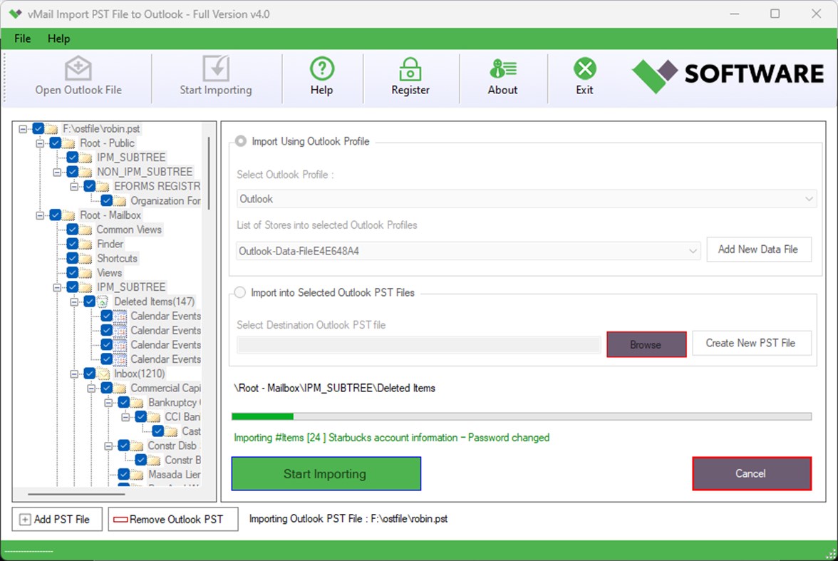The height and width of the screenshot is (561, 838).
Task: Select the Import Using Outlook Profile option
Action: 240,141
